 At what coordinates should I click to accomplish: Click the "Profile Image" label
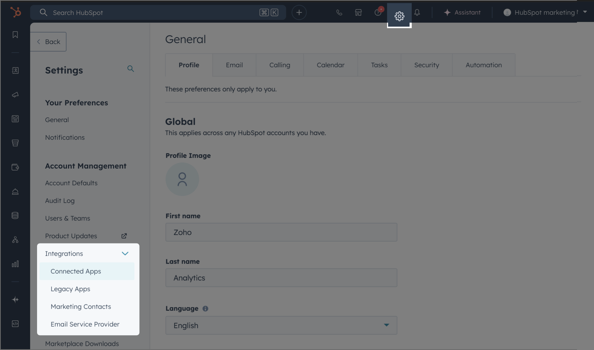tap(188, 156)
